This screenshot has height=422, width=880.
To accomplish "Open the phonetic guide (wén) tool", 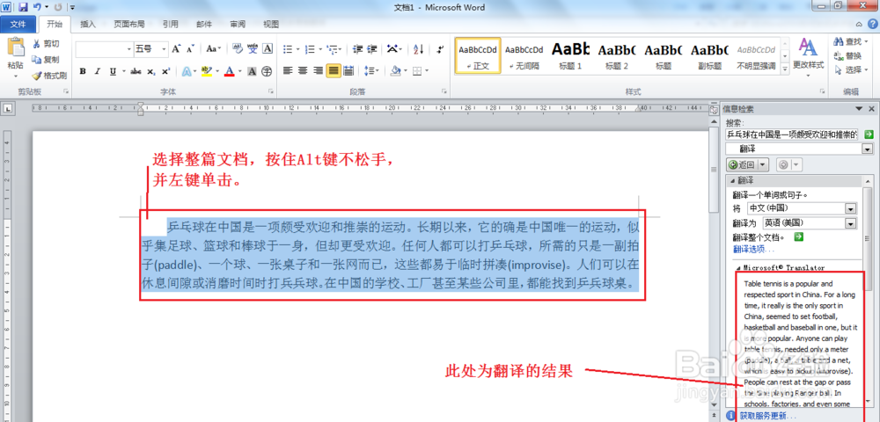I will pyautogui.click(x=253, y=49).
